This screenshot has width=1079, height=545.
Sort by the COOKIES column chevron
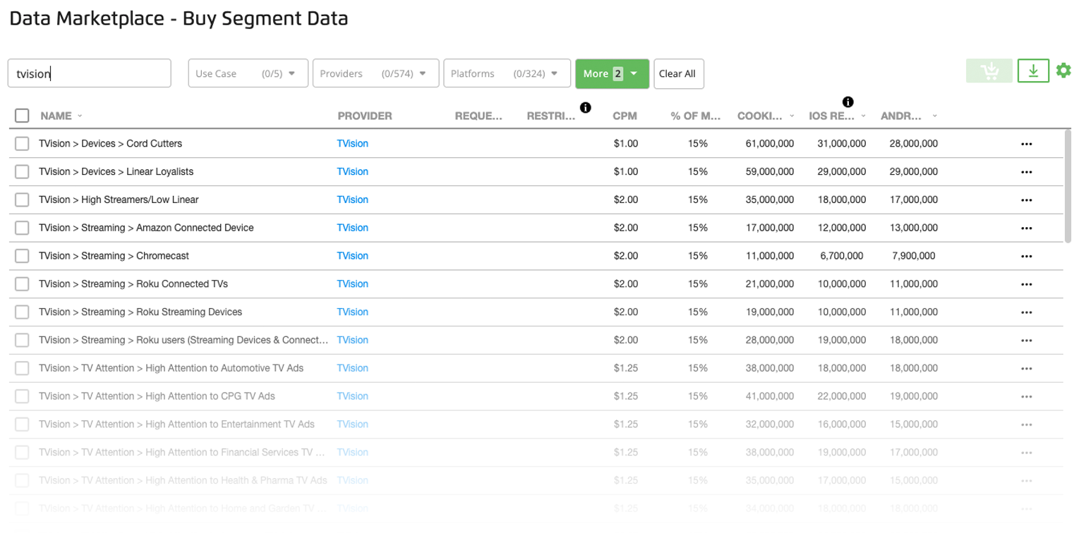(x=793, y=116)
